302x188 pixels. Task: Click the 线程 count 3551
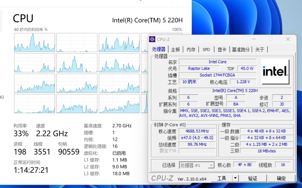point(42,152)
